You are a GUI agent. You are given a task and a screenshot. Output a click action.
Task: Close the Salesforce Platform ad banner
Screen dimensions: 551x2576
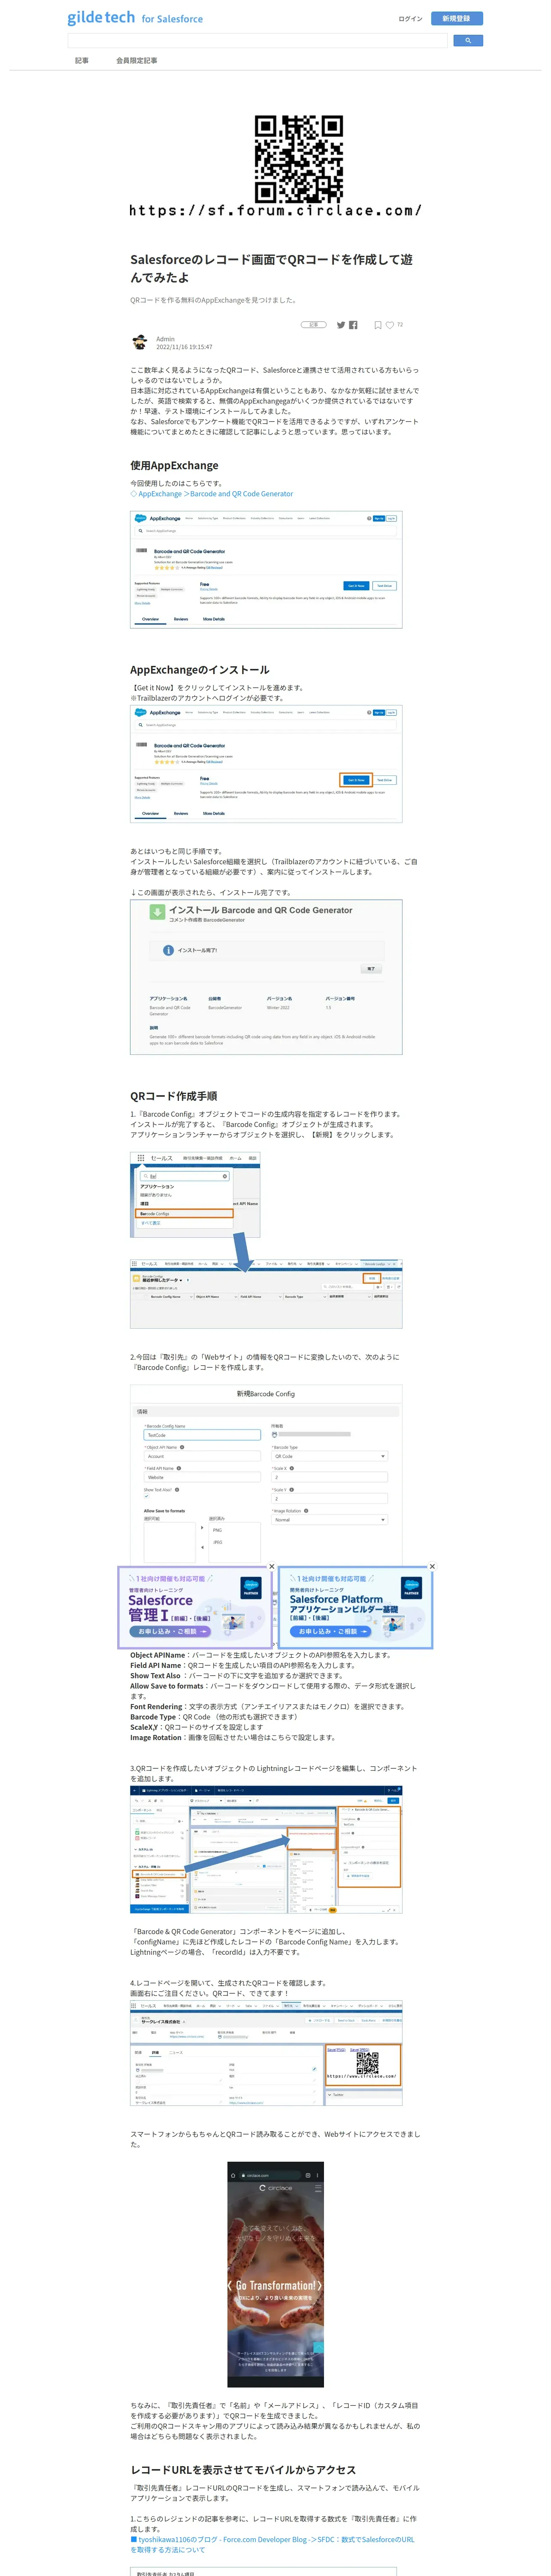tap(432, 1567)
